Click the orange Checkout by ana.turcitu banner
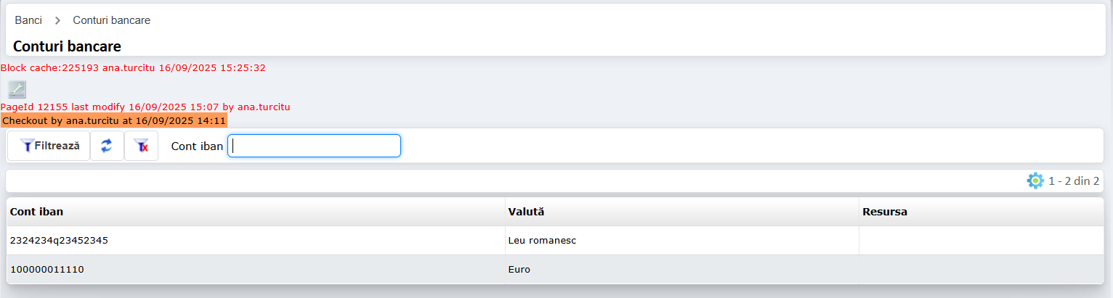 tap(114, 120)
